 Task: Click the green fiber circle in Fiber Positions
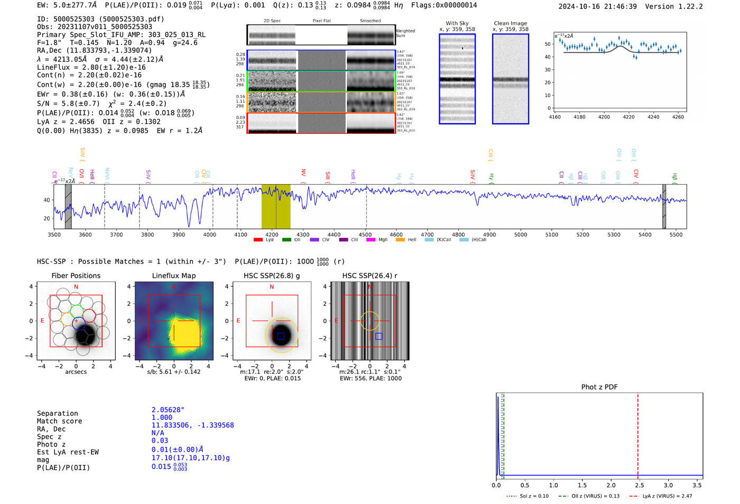coord(77,311)
